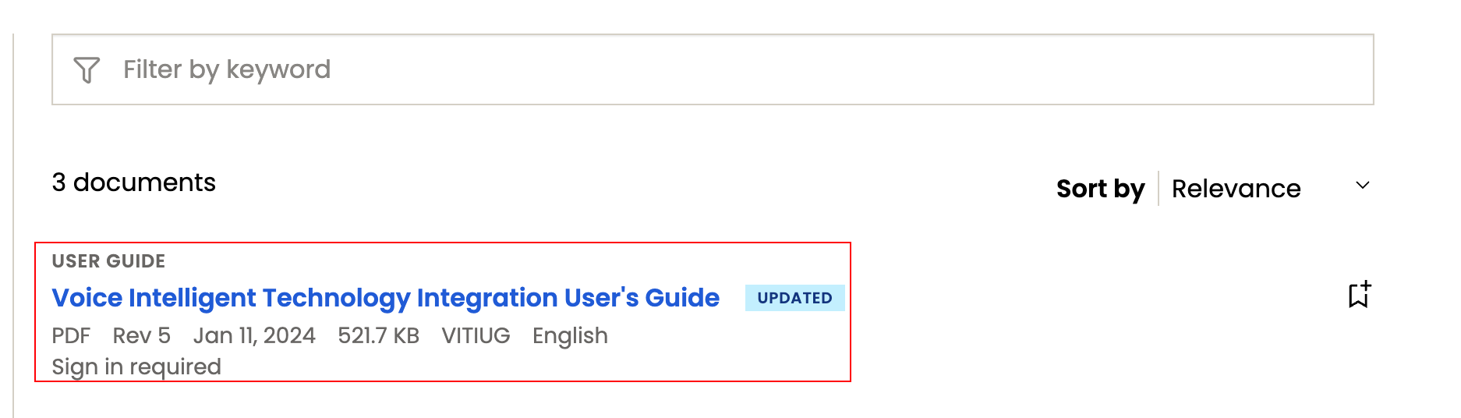Click the empty right end of keyword filter box

point(1247,69)
